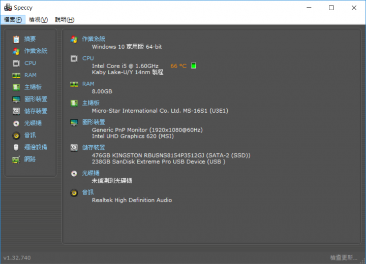The height and width of the screenshot is (264, 366).
Task: Click the 作業系統 Windows flag icon in sidebar
Action: 16,51
